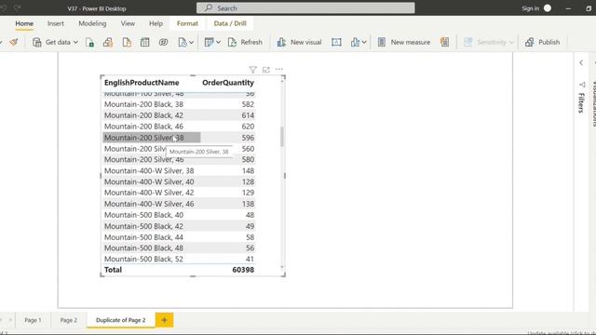Select the row Mountain-400-W Silver, 38
This screenshot has width=596, height=335.
[x=179, y=170]
